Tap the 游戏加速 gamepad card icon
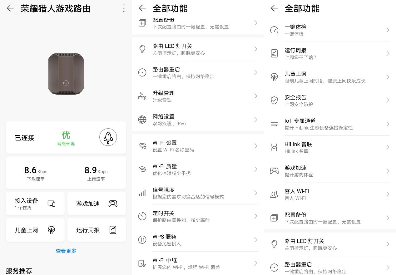396x275 pixels. click(x=113, y=204)
